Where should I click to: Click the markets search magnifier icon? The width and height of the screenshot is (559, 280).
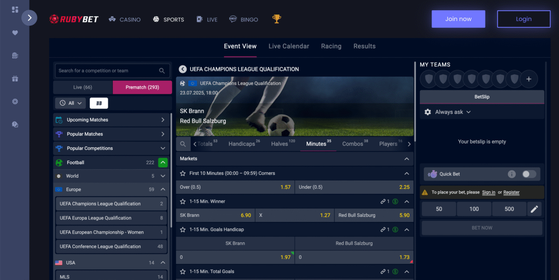[183, 144]
